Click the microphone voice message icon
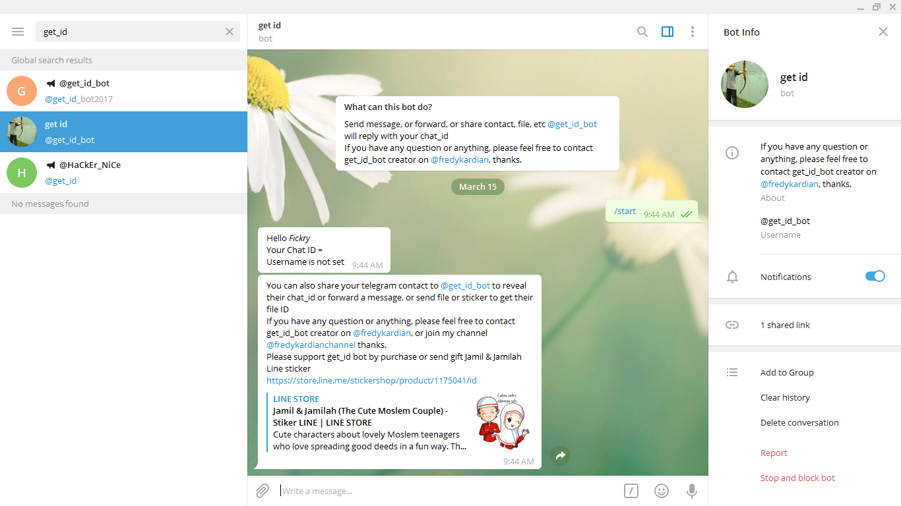Viewport: 901px width, 506px height. [692, 491]
